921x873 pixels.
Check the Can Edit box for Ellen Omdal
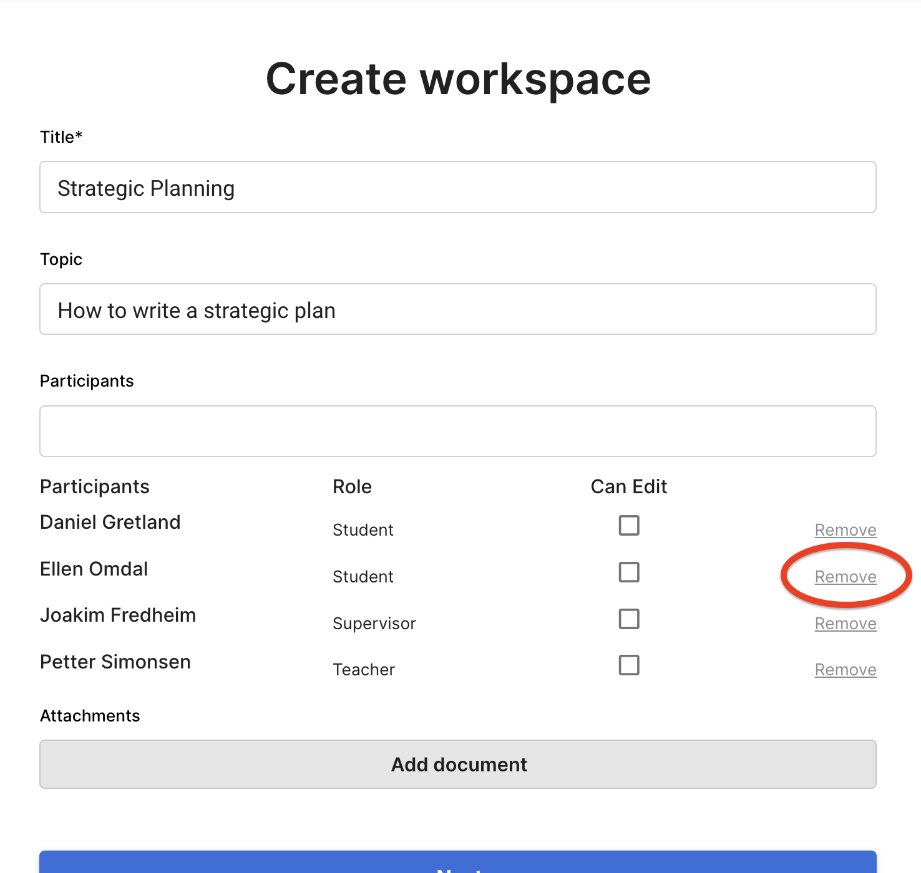pyautogui.click(x=628, y=572)
